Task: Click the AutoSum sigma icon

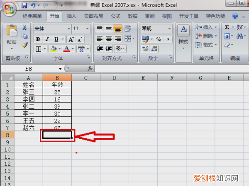Action: [227, 27]
